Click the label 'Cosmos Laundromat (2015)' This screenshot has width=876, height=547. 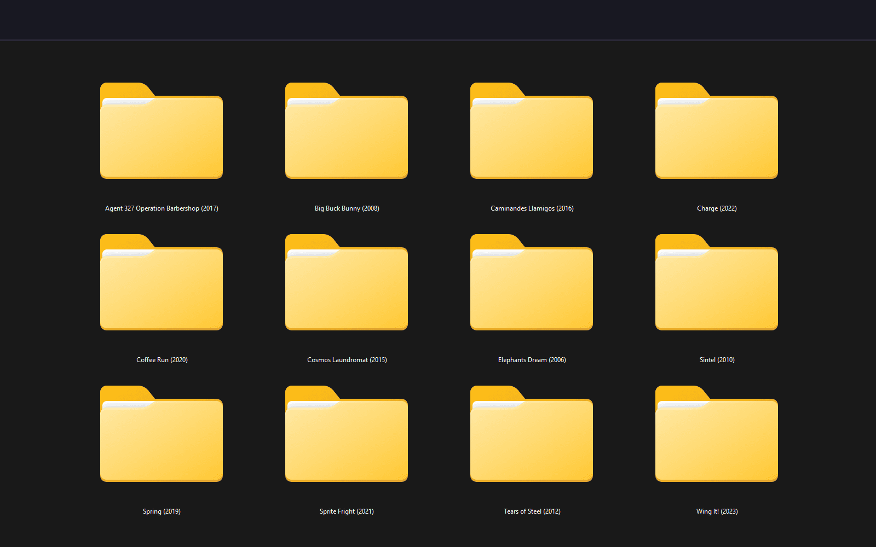[x=347, y=360]
